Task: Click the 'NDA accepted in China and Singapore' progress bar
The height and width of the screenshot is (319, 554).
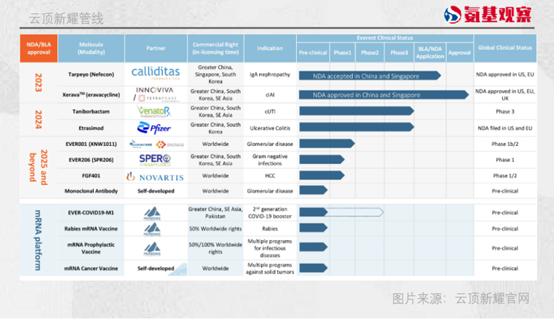Action: coord(370,76)
